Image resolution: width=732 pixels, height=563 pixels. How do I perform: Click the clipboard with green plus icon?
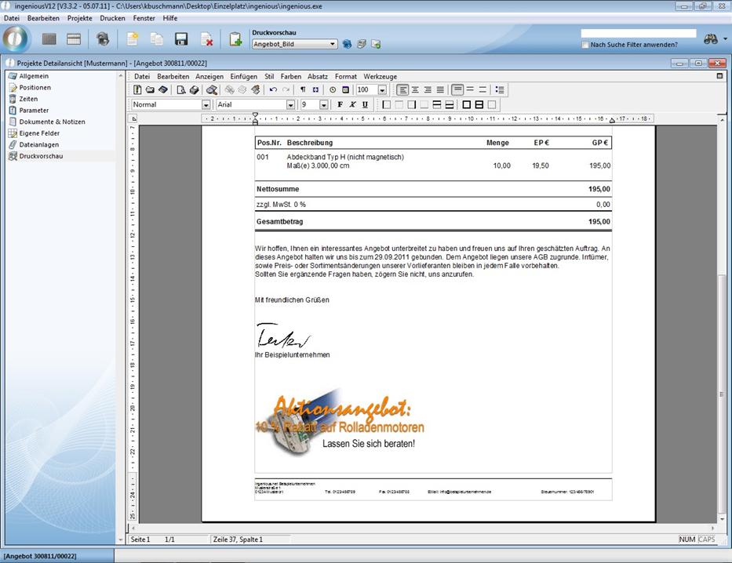coord(235,39)
